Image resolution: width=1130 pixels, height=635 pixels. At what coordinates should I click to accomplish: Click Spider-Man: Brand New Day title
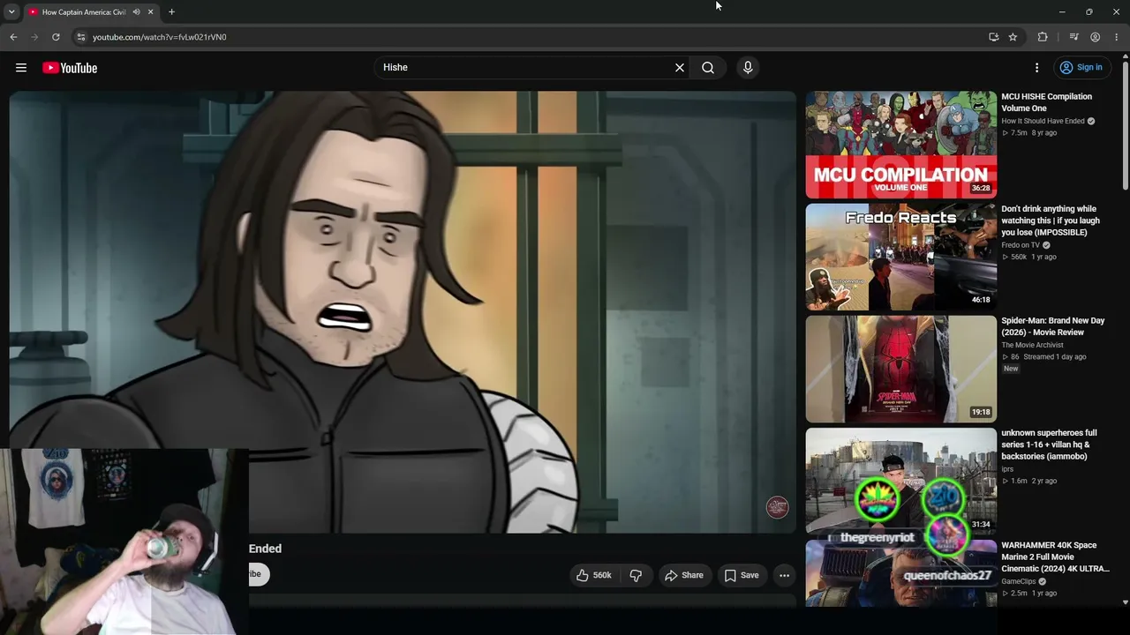tap(1052, 326)
